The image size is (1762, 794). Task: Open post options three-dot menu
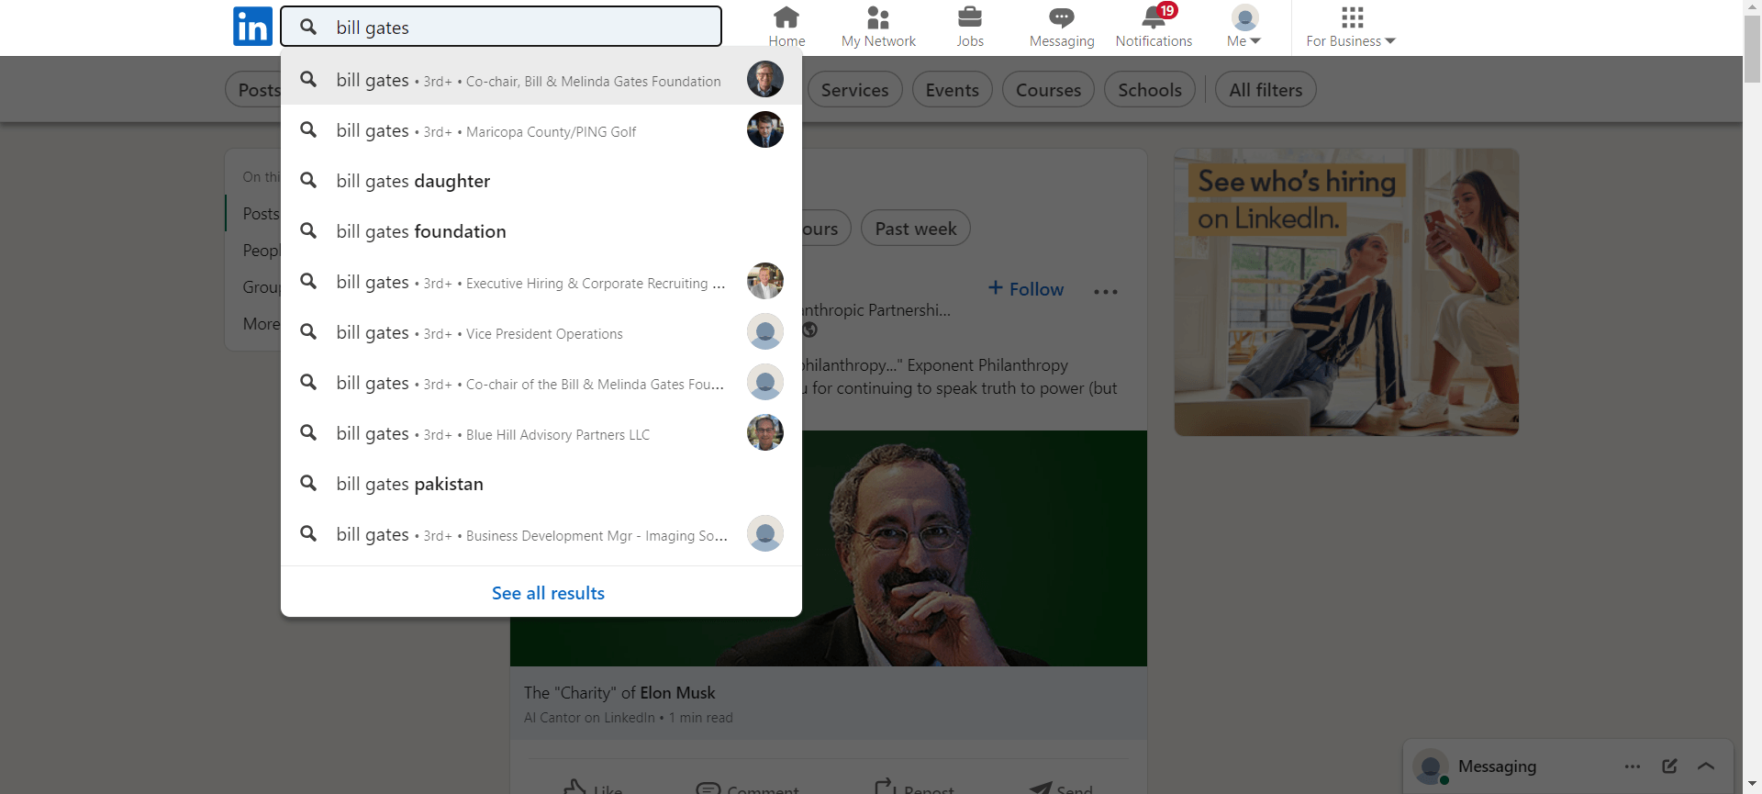click(1105, 291)
